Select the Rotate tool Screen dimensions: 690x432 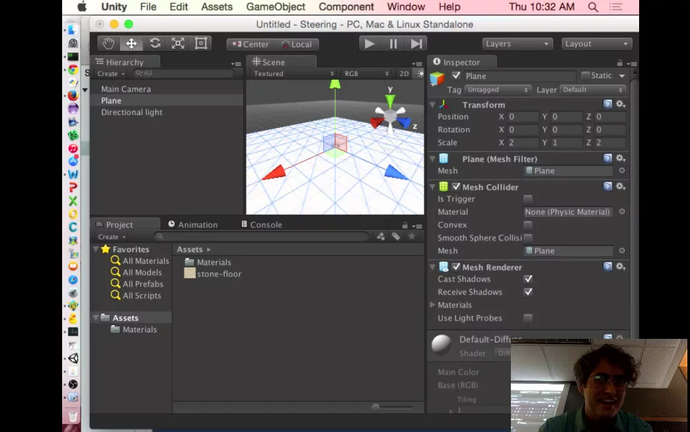click(155, 44)
